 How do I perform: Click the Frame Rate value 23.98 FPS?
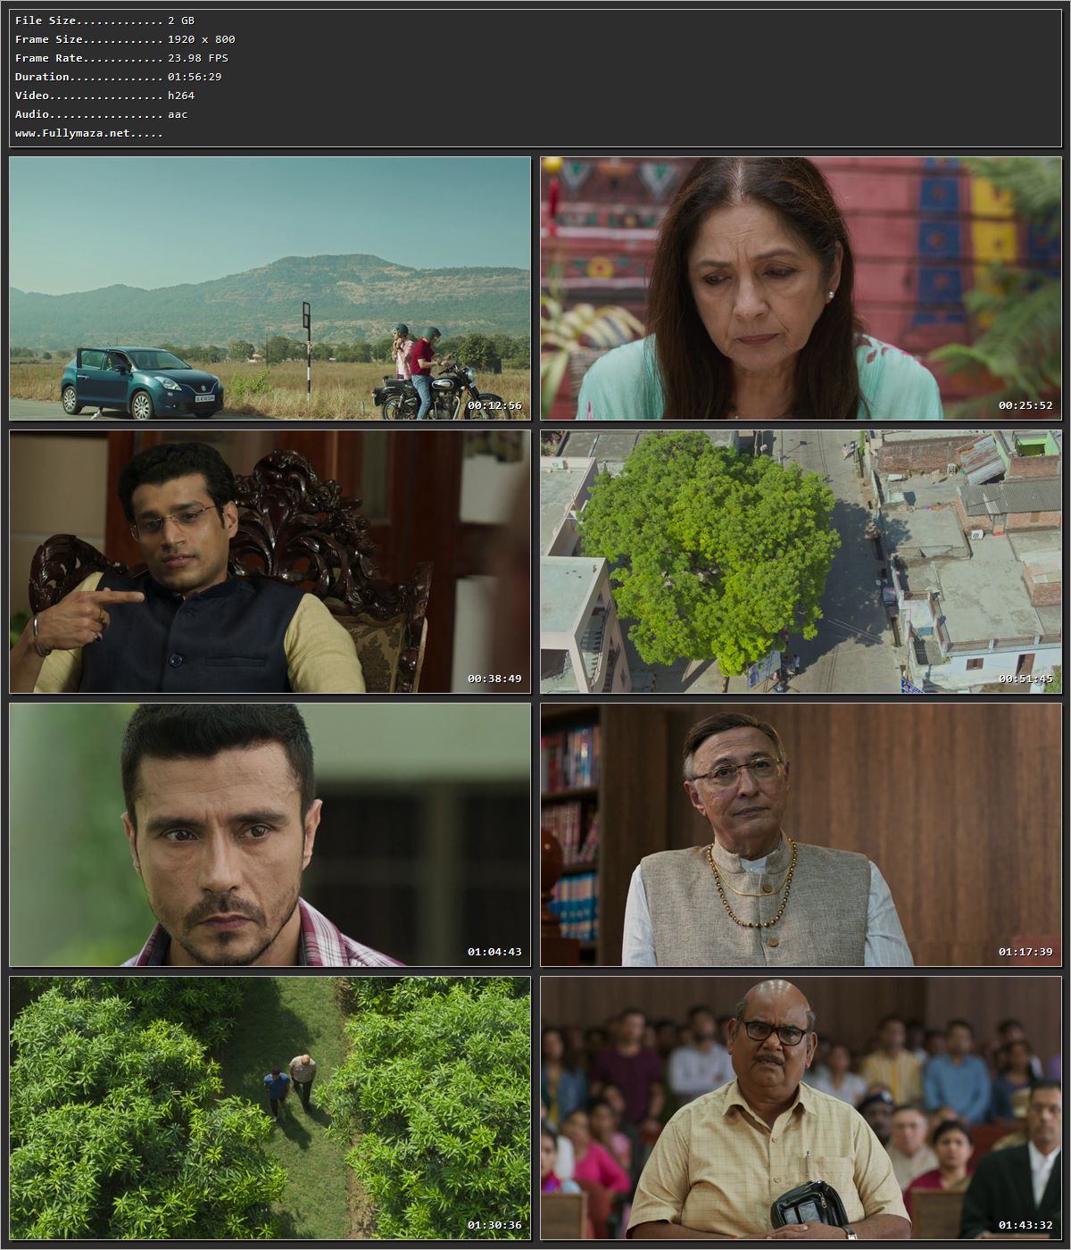198,58
